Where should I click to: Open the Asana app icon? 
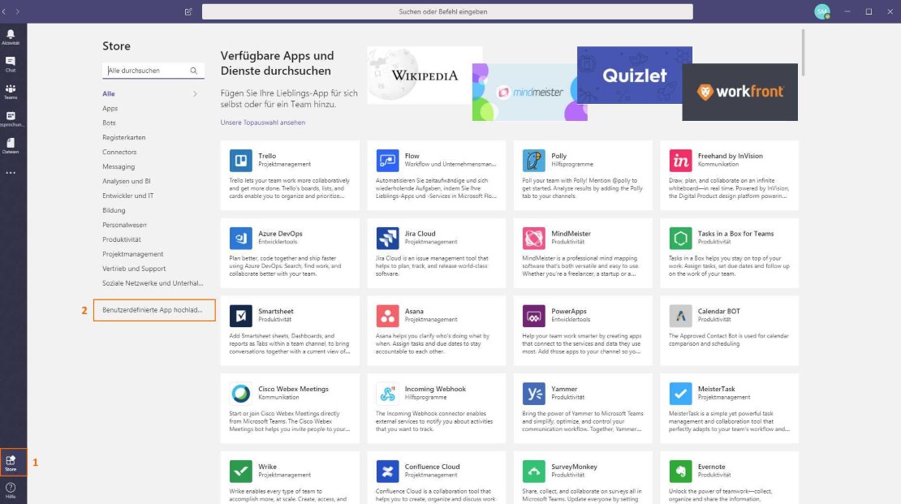[387, 316]
